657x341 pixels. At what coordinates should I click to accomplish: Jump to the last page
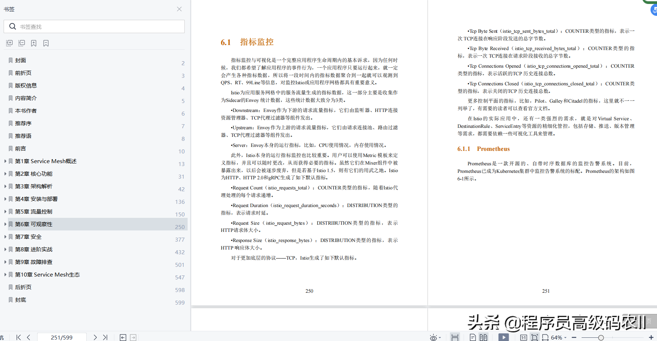pos(105,337)
